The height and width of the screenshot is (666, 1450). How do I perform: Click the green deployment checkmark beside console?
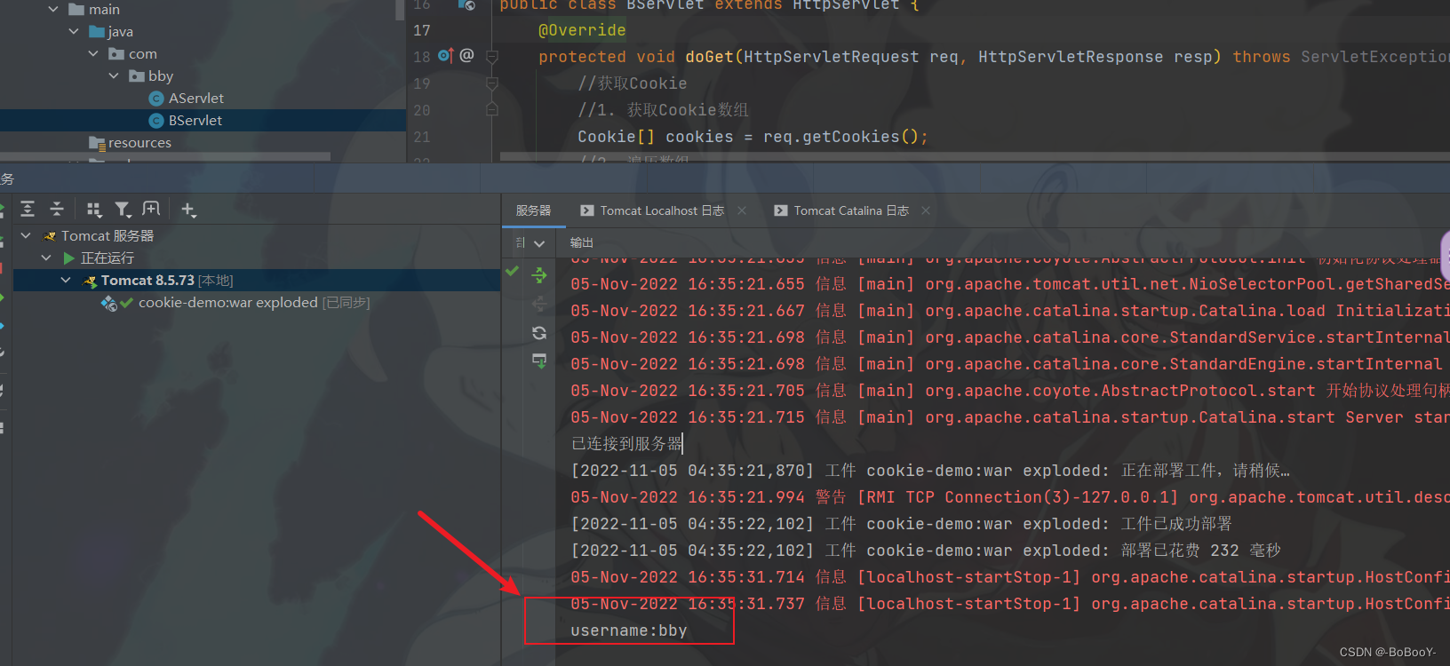513,271
